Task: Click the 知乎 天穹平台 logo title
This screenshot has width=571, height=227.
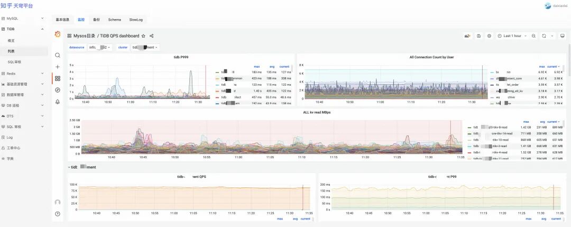Action: click(x=17, y=6)
